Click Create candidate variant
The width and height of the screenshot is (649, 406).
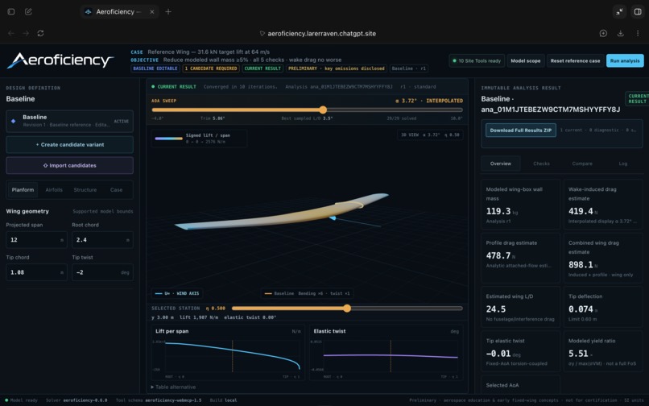69,144
